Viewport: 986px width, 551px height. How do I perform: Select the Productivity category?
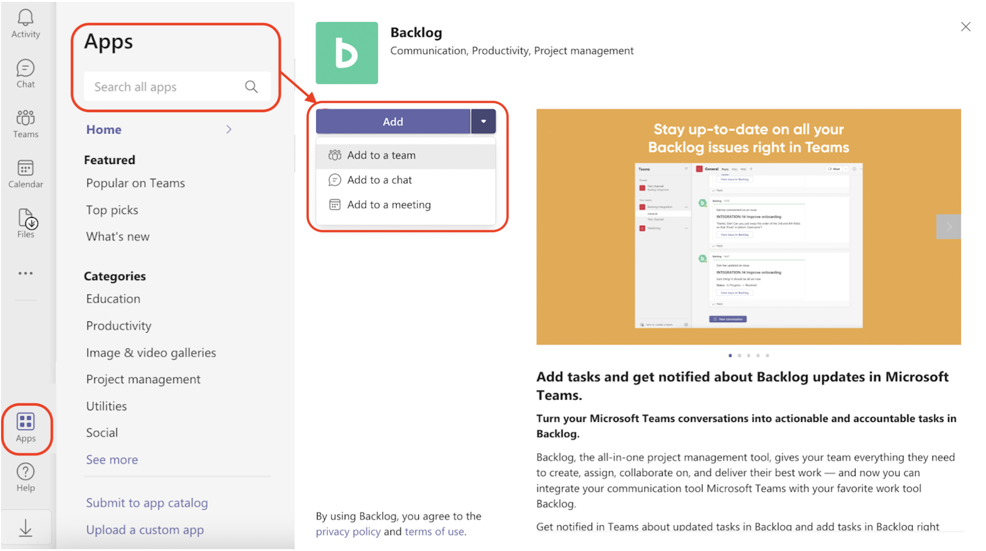(119, 326)
